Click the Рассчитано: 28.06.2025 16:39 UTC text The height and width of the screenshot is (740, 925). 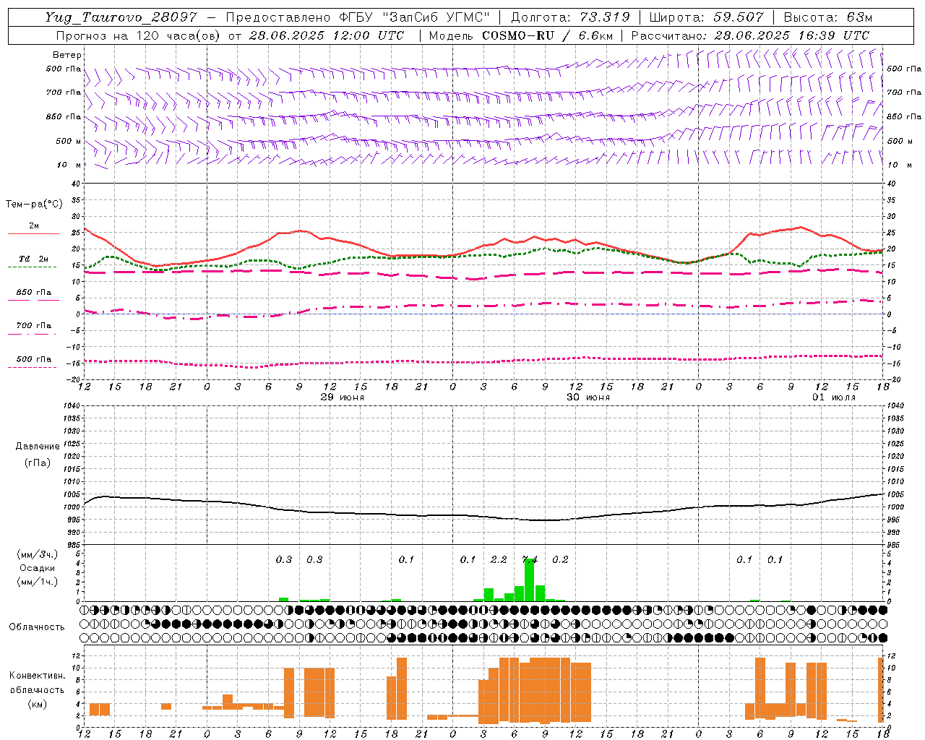750,35
